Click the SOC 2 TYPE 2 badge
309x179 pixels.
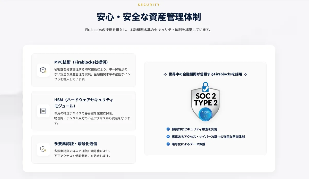205,102
